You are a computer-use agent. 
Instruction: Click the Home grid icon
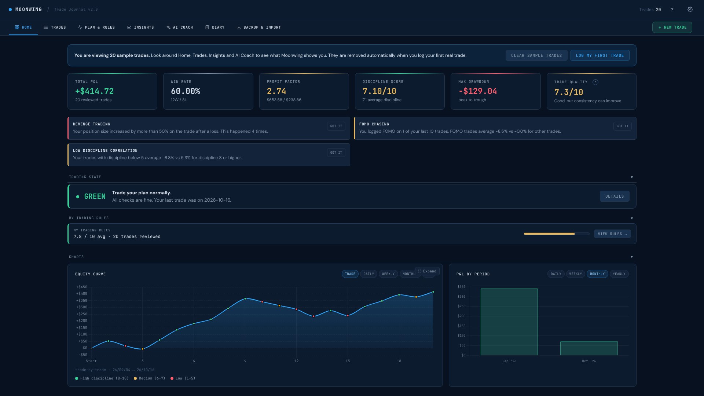coord(17,27)
